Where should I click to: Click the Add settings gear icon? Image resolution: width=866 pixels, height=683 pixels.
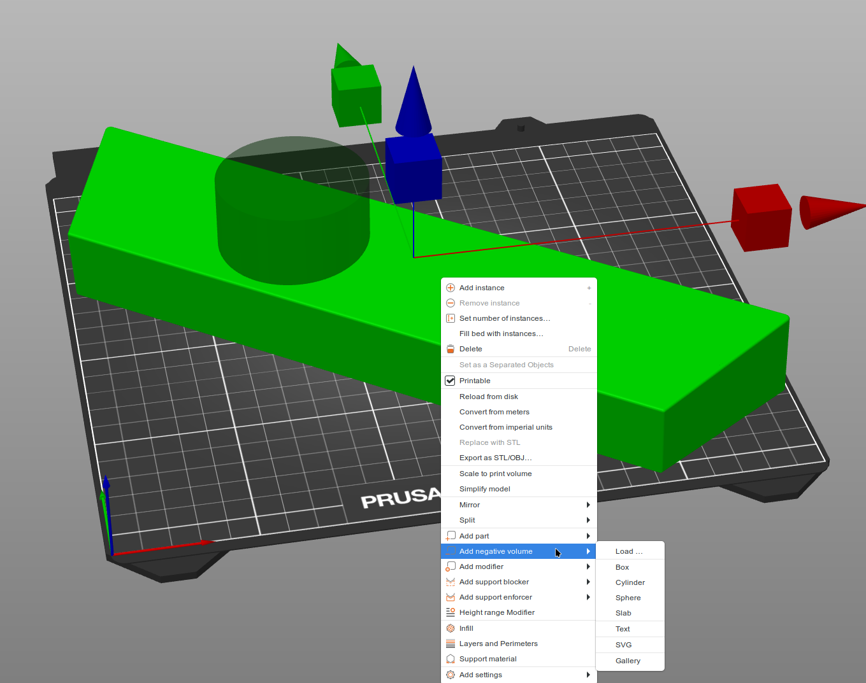click(451, 675)
